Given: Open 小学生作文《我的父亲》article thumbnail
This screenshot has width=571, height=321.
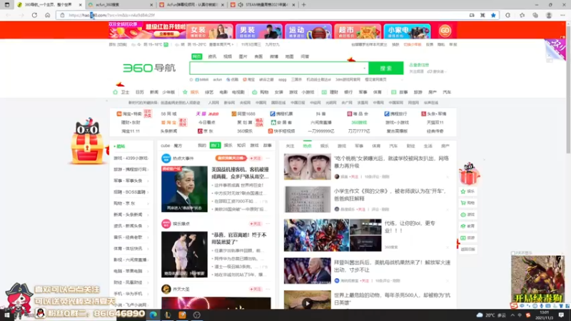Looking at the screenshot, I should (x=308, y=200).
